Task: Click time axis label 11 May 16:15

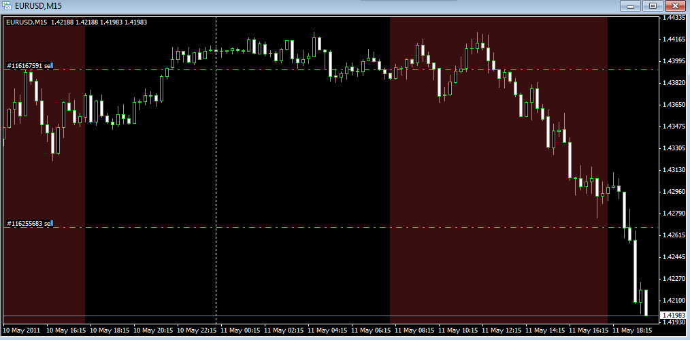Action: pyautogui.click(x=589, y=330)
